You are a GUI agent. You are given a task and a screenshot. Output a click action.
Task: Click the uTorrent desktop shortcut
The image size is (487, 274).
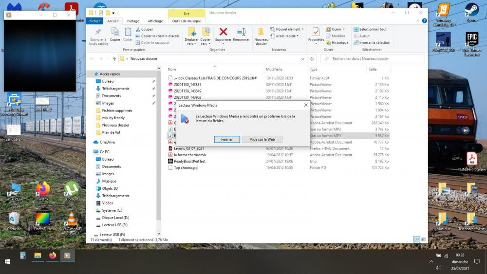click(x=72, y=189)
